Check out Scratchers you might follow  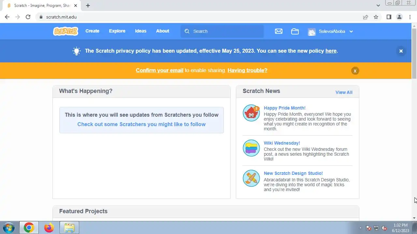point(141,124)
